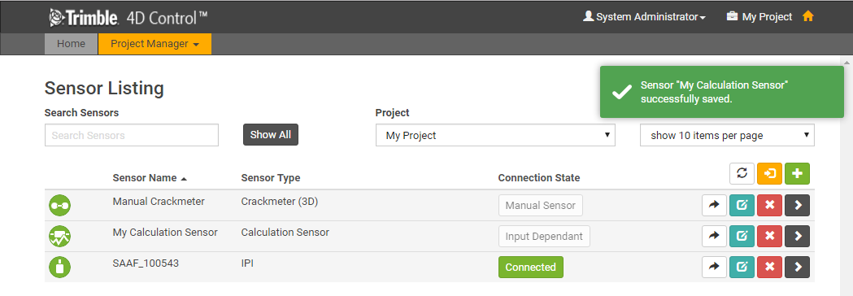This screenshot has width=853, height=296.
Task: Delete the Manual Crackmeter sensor
Action: click(769, 205)
